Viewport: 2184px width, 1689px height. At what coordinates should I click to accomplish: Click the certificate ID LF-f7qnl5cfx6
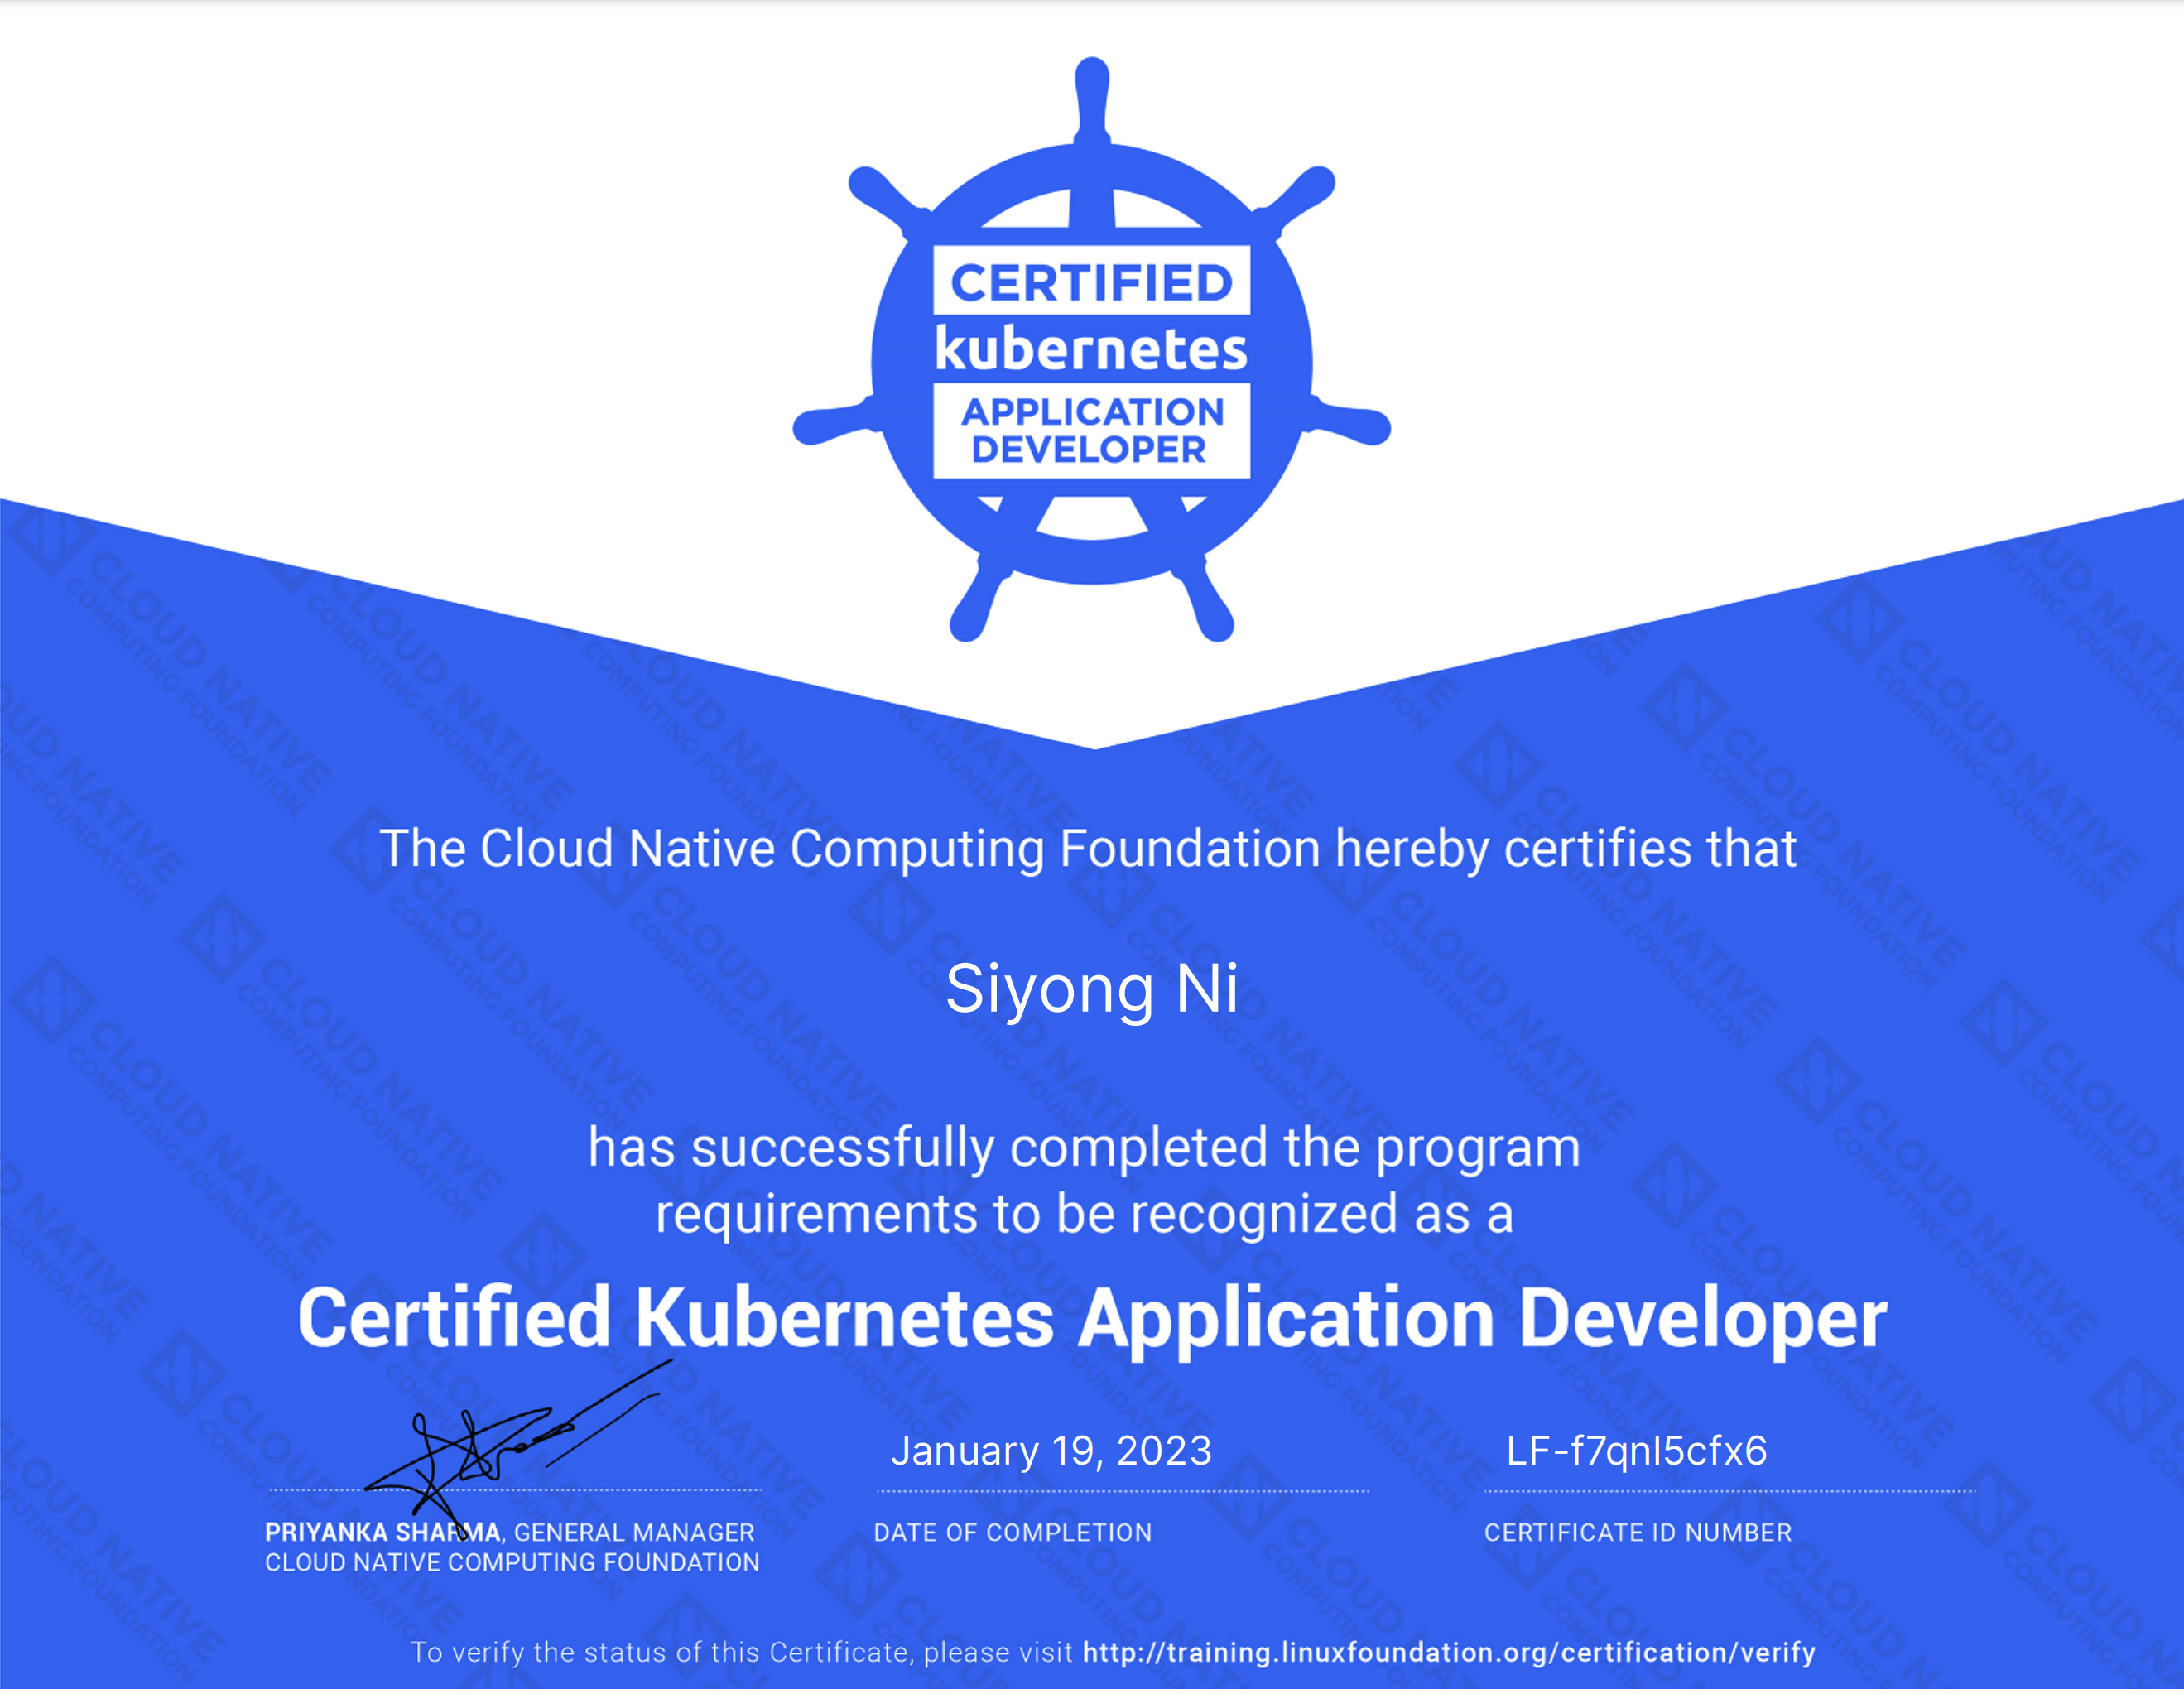1636,1450
